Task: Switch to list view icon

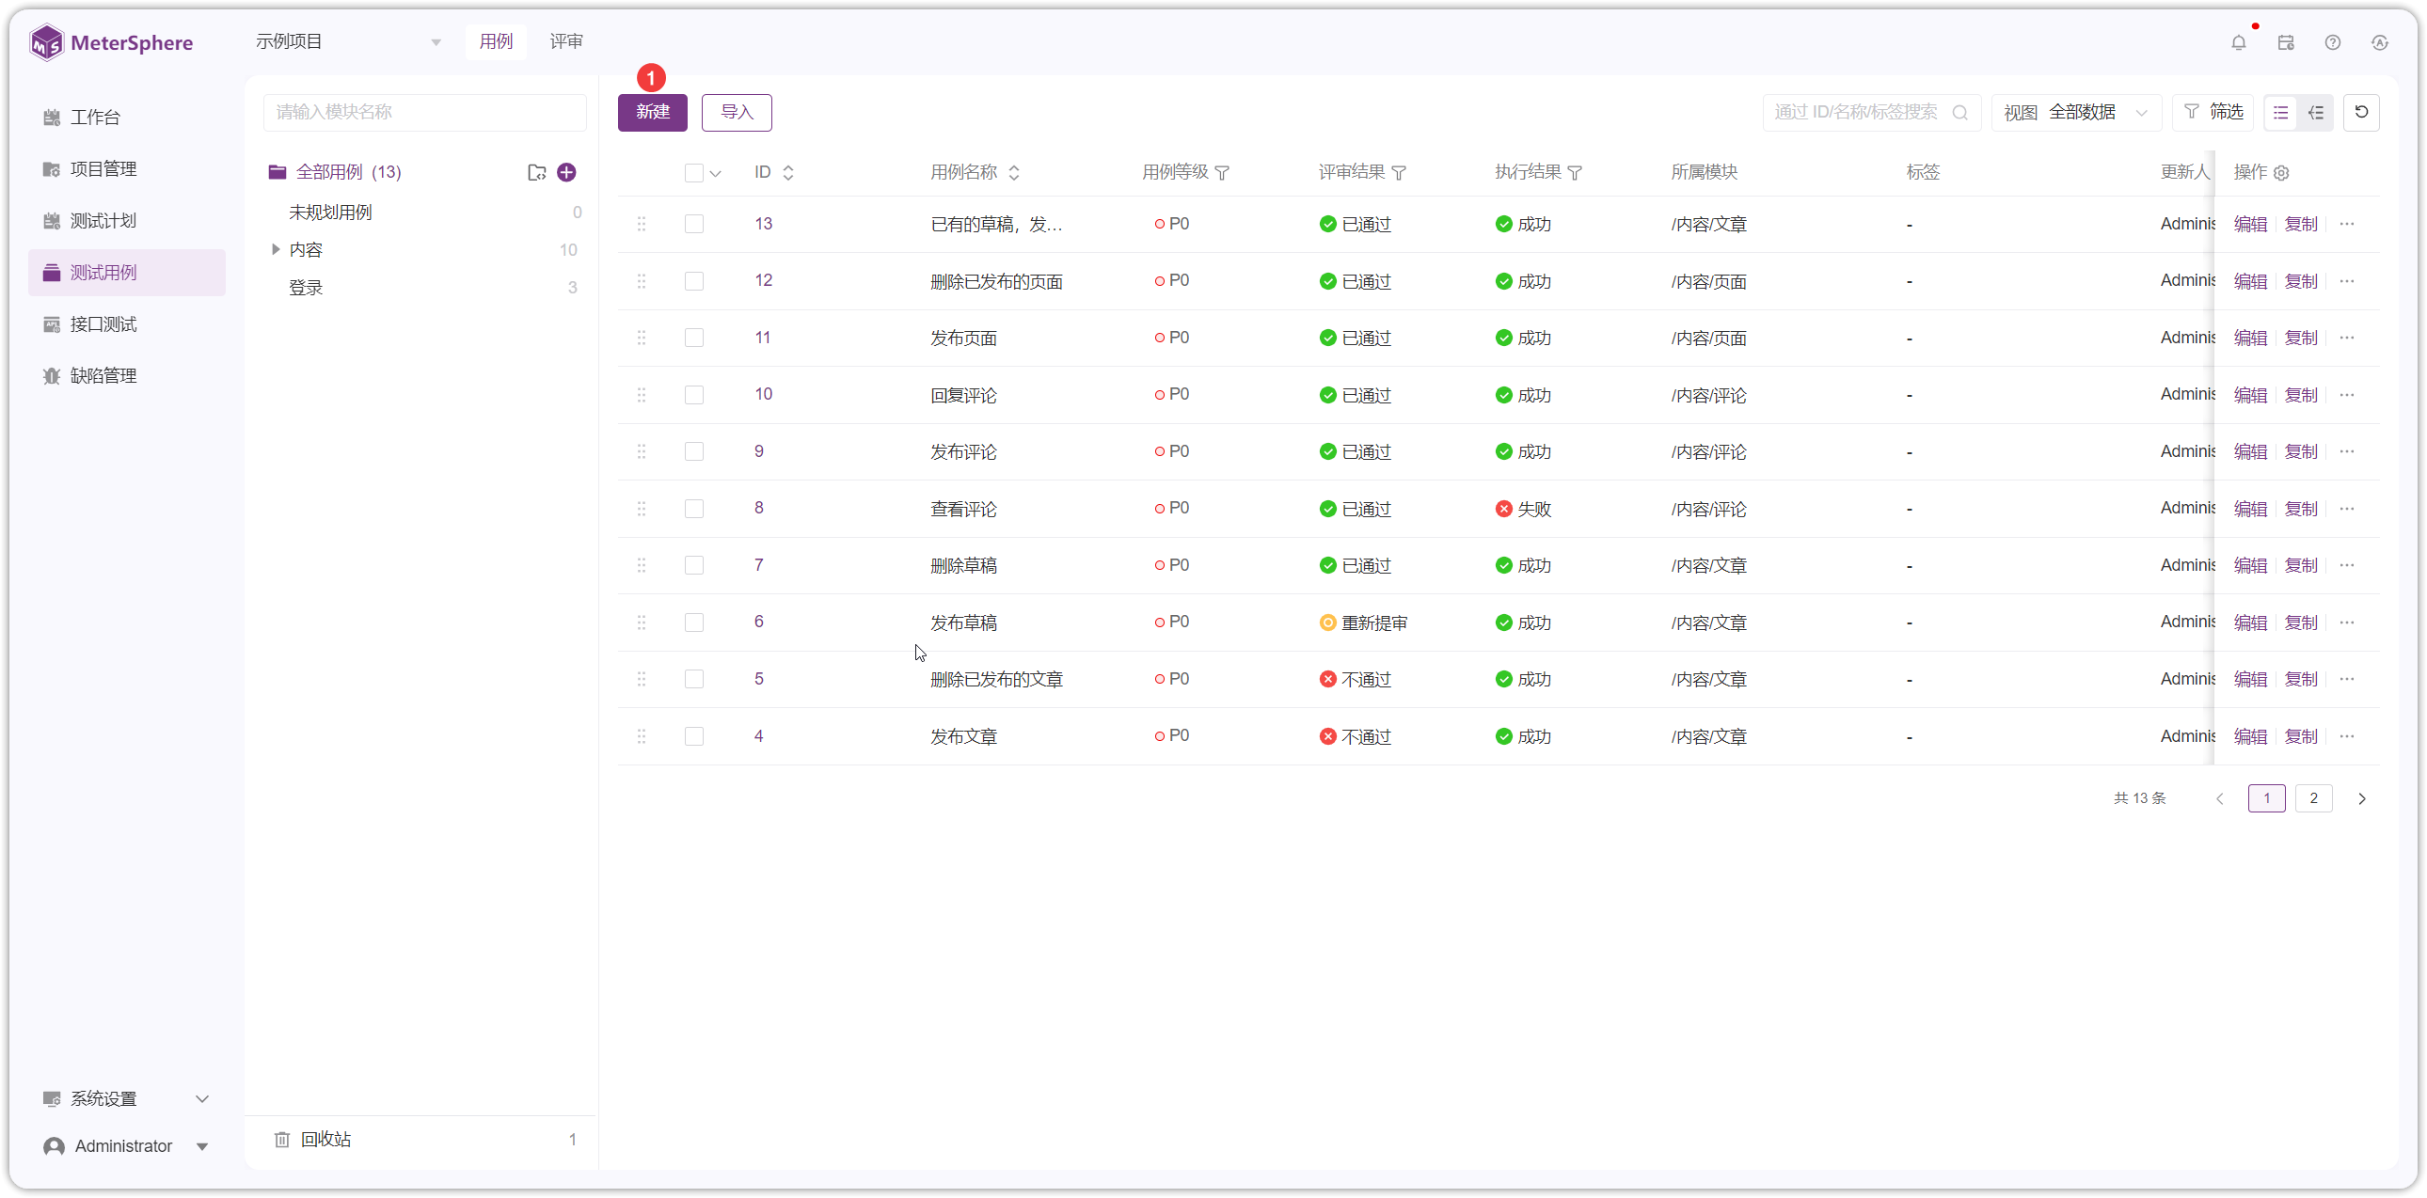Action: click(x=2280, y=112)
